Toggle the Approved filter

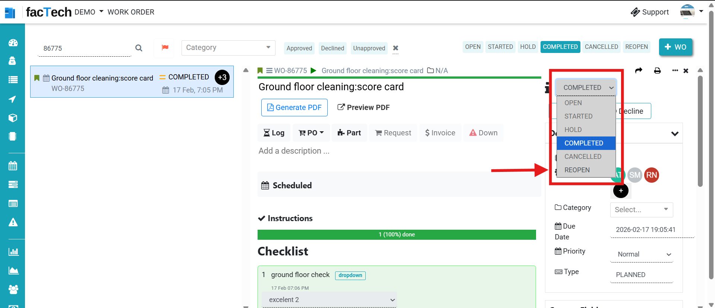(x=299, y=48)
